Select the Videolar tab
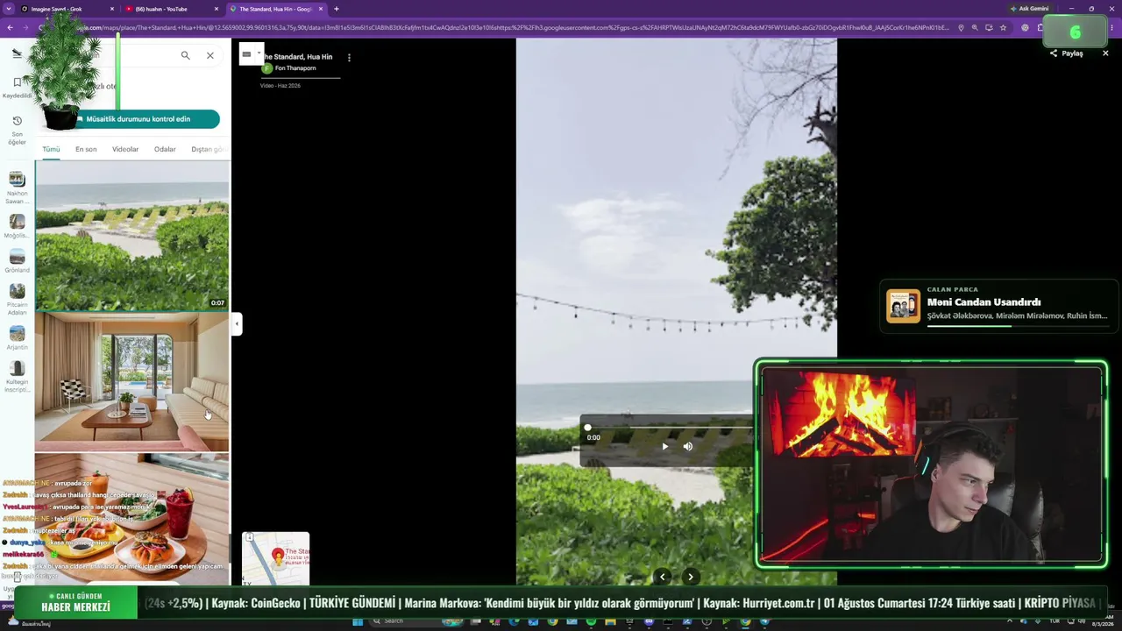Image resolution: width=1122 pixels, height=631 pixels. [x=125, y=149]
